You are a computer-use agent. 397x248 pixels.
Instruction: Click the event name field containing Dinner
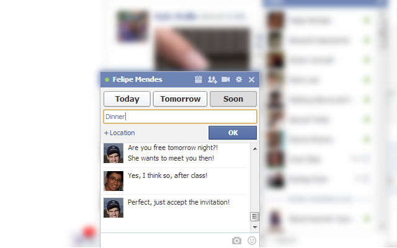click(x=180, y=117)
